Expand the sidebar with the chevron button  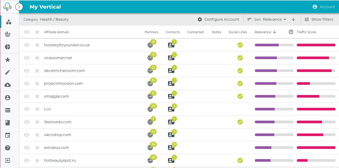pyautogui.click(x=19, y=7)
